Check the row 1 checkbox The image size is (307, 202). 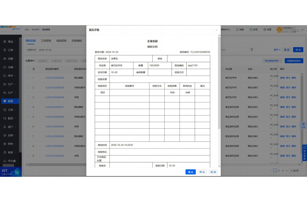(28, 78)
